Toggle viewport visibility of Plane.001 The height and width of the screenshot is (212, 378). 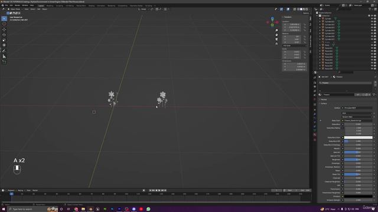click(x=372, y=48)
